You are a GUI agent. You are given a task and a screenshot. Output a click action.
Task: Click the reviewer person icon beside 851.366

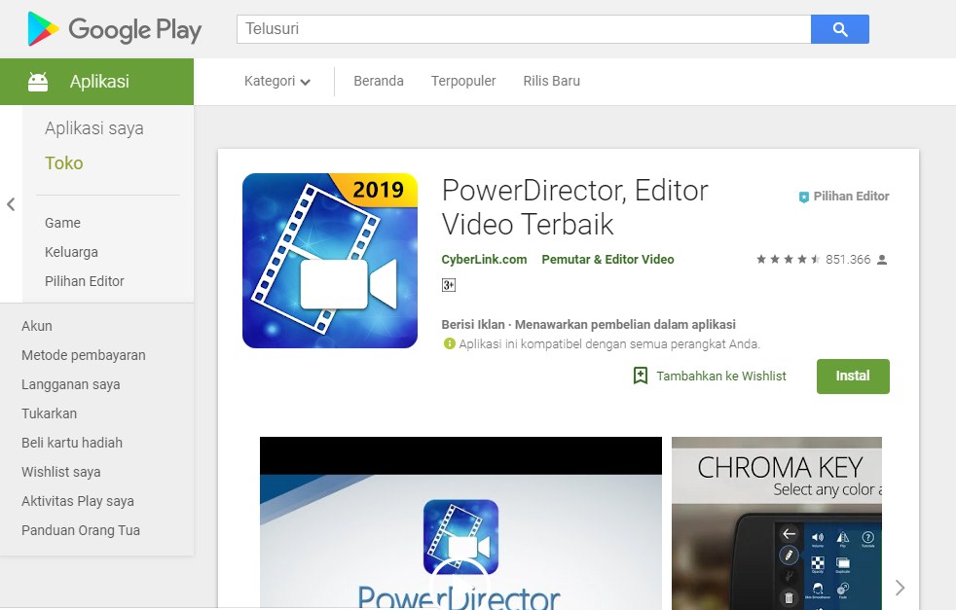[x=882, y=260]
